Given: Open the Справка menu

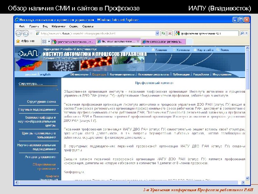Looking at the screenshot, I should [88, 26].
